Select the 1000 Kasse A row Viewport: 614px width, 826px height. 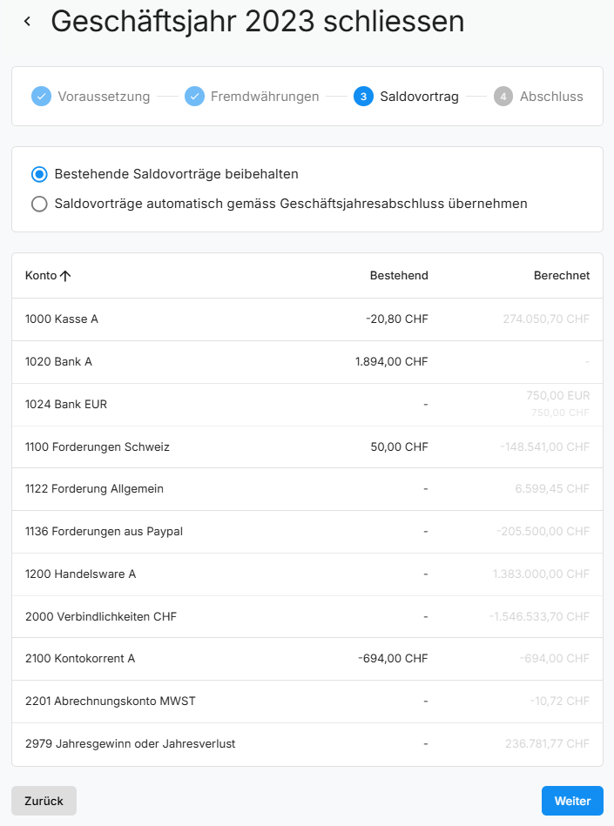pos(307,319)
